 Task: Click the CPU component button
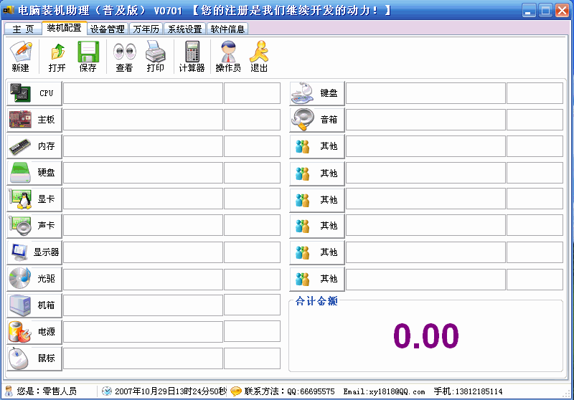[34, 93]
